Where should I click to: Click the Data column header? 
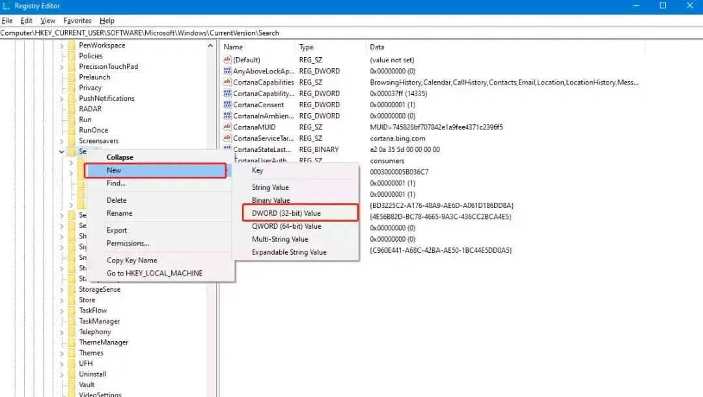[x=377, y=47]
